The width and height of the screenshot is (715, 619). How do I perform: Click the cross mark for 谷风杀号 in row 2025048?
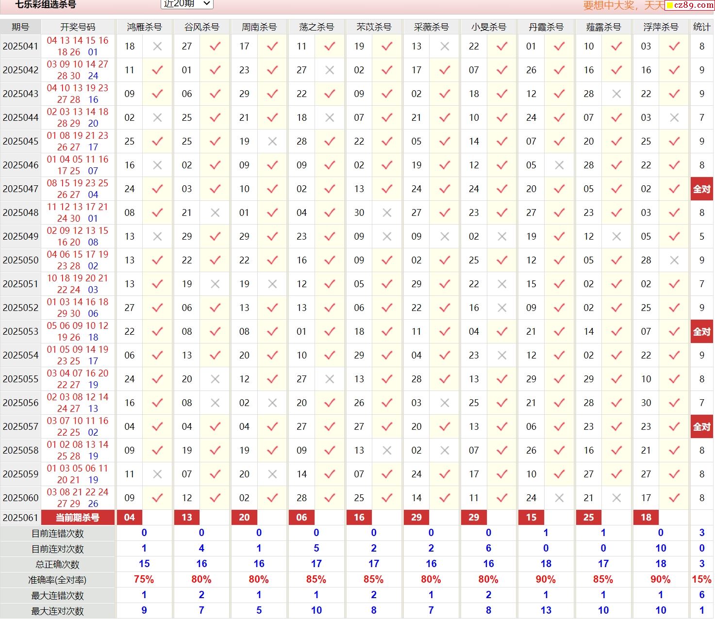point(215,213)
